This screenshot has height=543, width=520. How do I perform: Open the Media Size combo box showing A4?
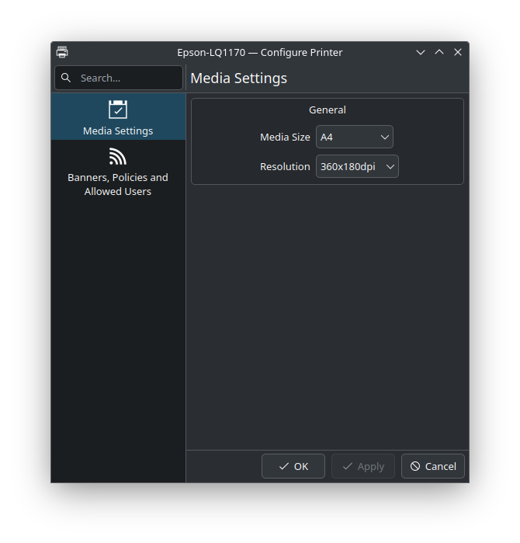354,137
